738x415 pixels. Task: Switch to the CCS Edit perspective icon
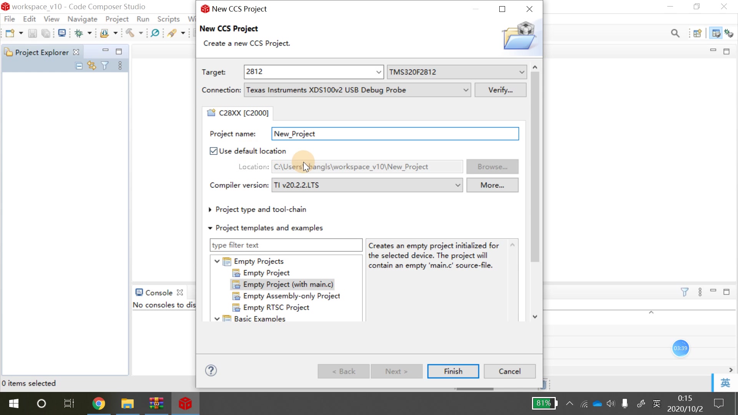tap(716, 33)
